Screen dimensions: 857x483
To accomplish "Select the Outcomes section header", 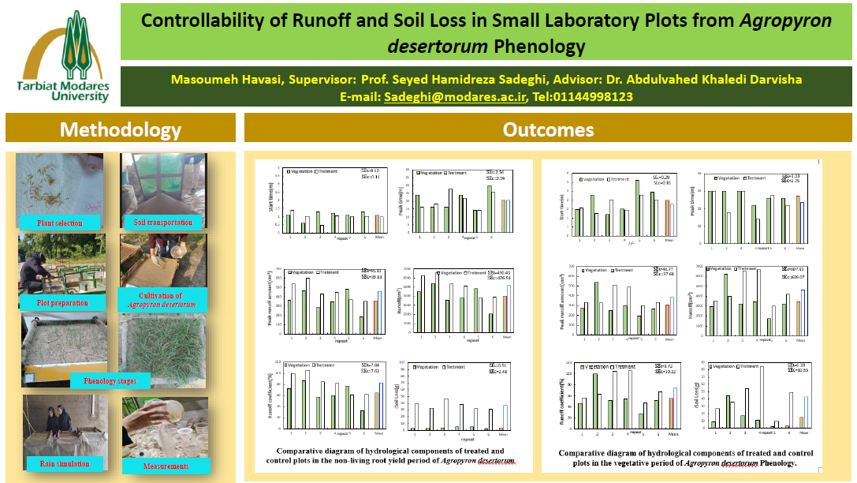I will pyautogui.click(x=548, y=129).
